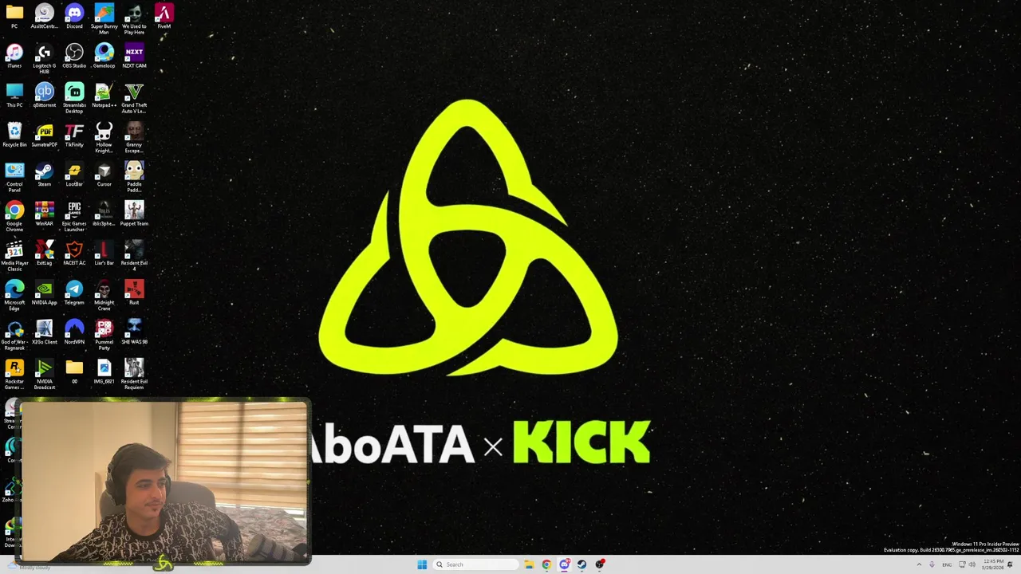Open FACEIT AC shortcut

[74, 254]
